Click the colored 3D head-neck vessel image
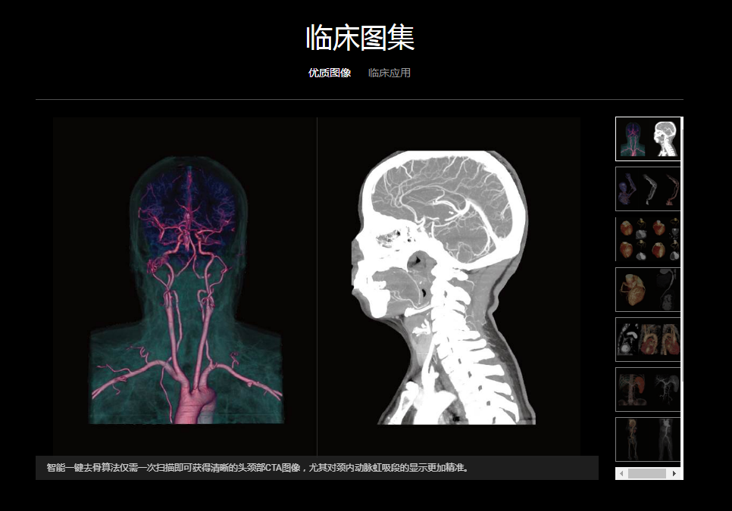Screen dimensions: 732x511 click(186, 289)
